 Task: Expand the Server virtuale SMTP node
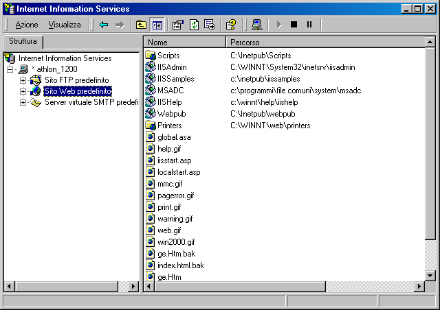tap(23, 102)
